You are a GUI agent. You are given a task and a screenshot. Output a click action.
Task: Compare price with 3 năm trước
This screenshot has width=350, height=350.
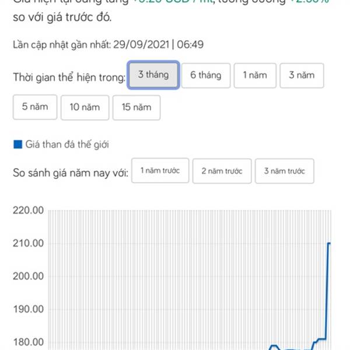point(285,171)
